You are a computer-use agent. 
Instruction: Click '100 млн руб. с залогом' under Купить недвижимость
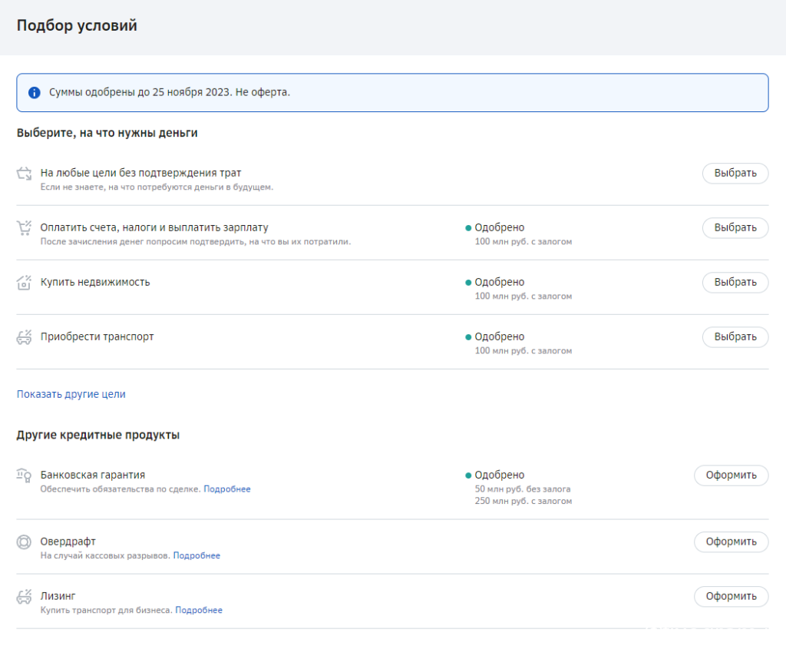523,296
